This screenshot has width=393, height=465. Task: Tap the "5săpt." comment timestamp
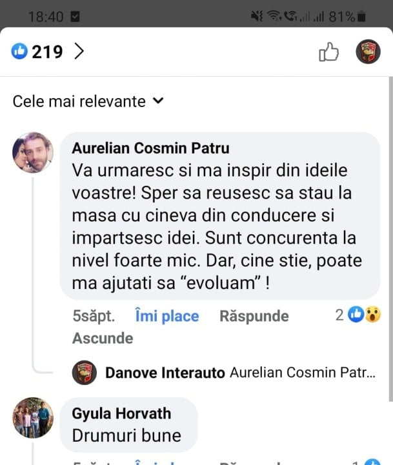coord(94,316)
